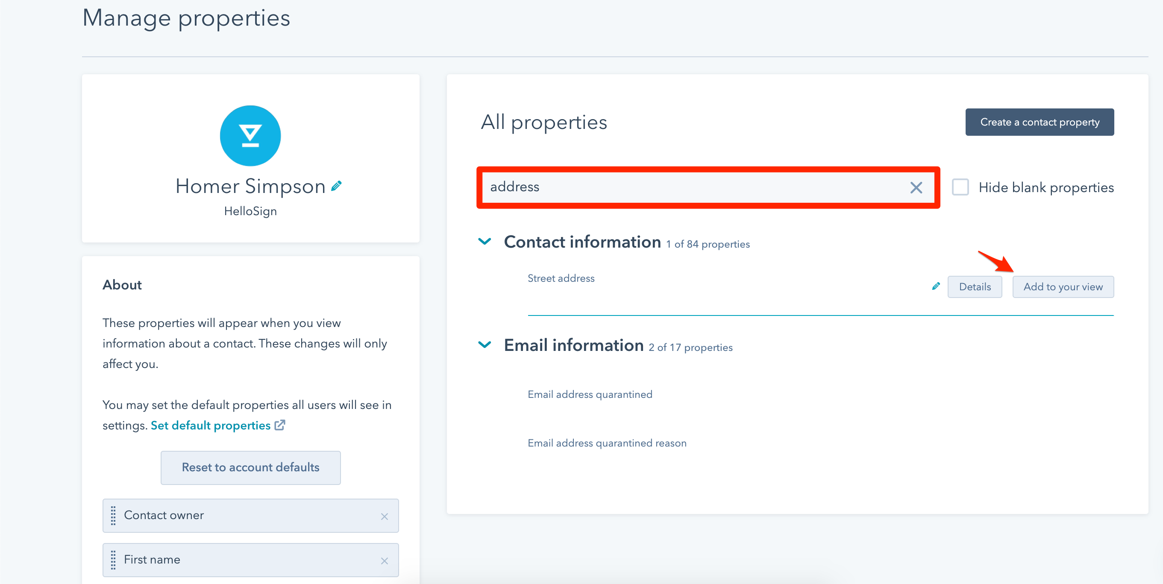Click the Contact information heading

(x=582, y=242)
